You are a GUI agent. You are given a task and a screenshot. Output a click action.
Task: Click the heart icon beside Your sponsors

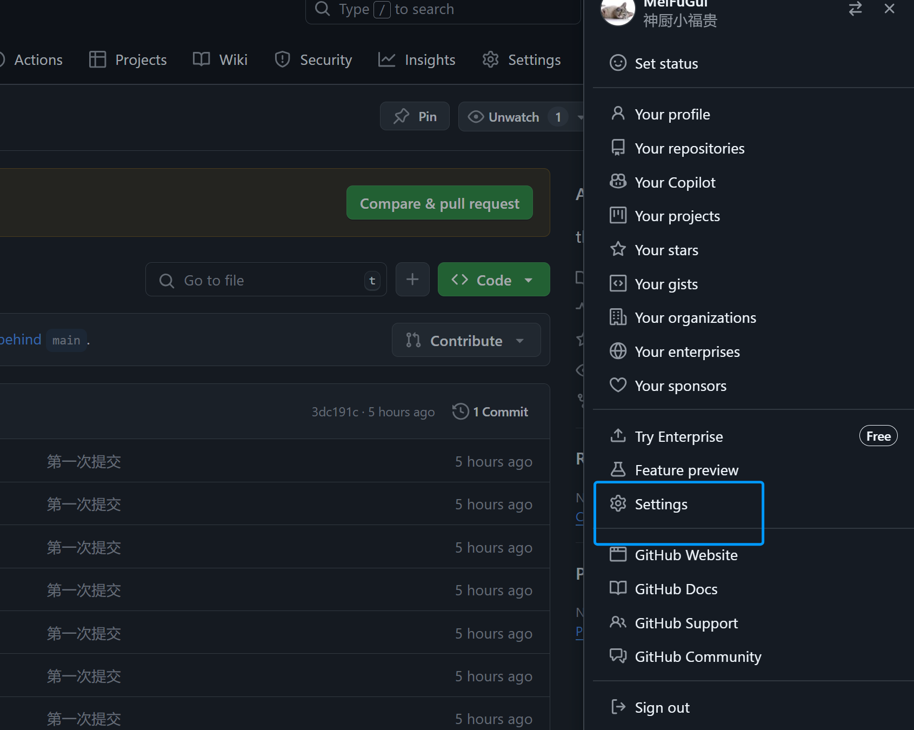click(x=618, y=385)
